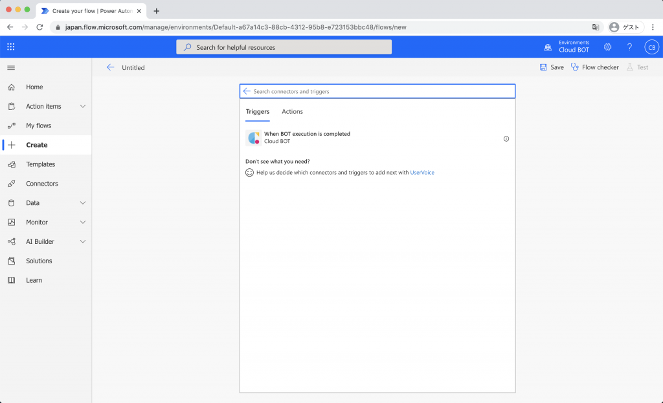The height and width of the screenshot is (403, 663).
Task: Save the flow
Action: tap(552, 67)
